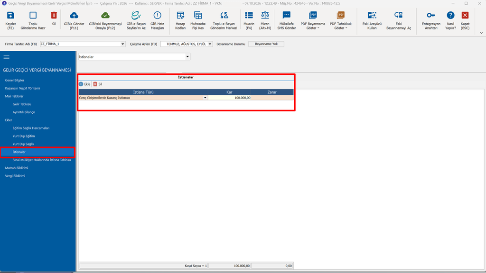Toggle the sidebar hamburger menu
Image resolution: width=486 pixels, height=273 pixels.
pyautogui.click(x=7, y=57)
